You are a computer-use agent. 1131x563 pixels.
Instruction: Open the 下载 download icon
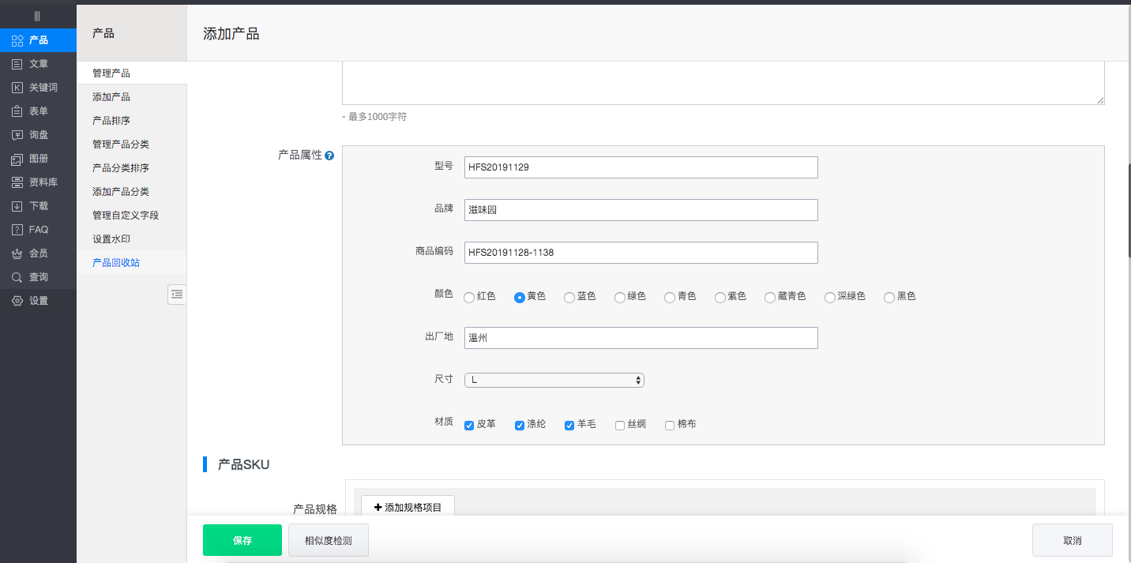(x=17, y=206)
